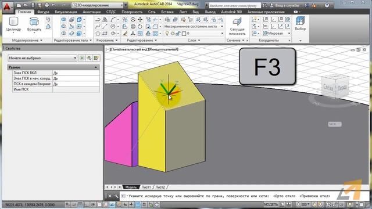Click the coordinates readout in status bar
The width and height of the screenshot is (372, 209).
[x=30, y=204]
